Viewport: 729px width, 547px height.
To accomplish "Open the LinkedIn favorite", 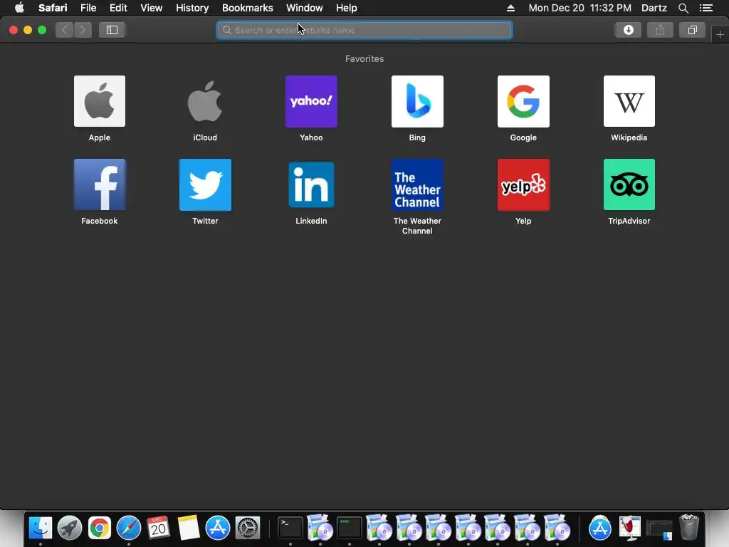I will click(311, 184).
